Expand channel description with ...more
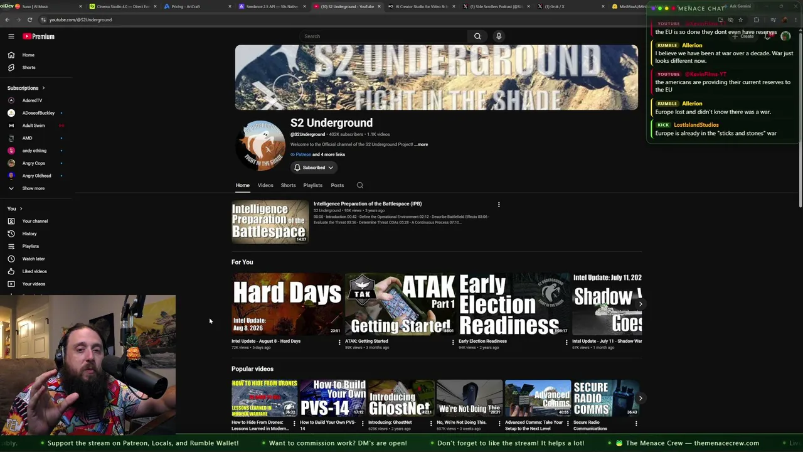This screenshot has width=803, height=452. click(x=421, y=144)
